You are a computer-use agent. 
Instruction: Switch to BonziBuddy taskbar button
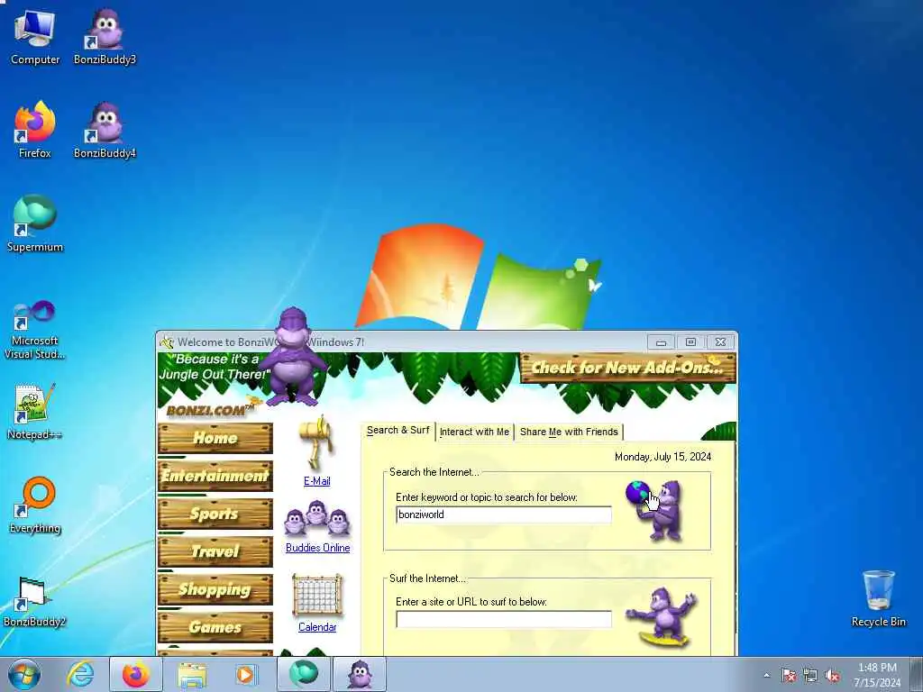(360, 674)
